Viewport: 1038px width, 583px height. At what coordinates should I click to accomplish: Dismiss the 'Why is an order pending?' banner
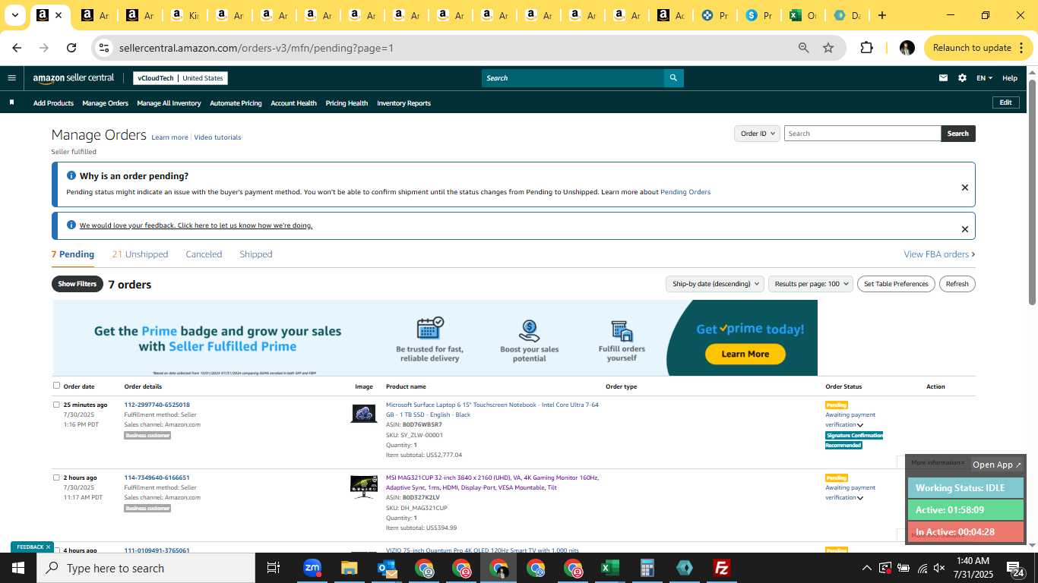pyautogui.click(x=965, y=188)
